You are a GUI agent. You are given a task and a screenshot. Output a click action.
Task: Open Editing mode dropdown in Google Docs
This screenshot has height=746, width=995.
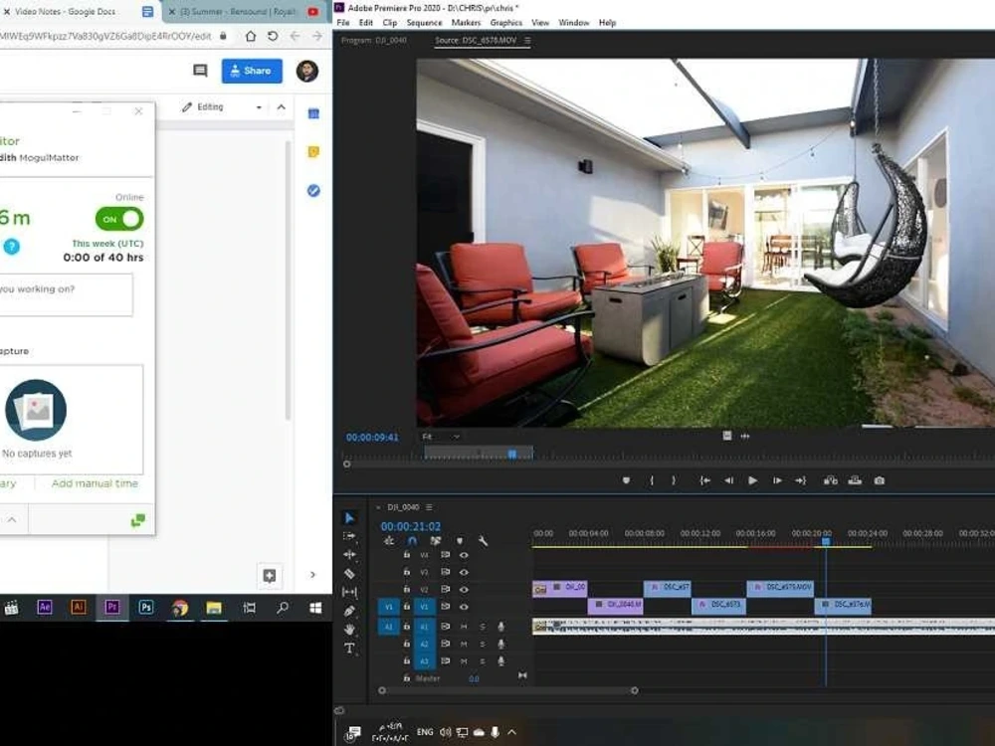pyautogui.click(x=222, y=107)
